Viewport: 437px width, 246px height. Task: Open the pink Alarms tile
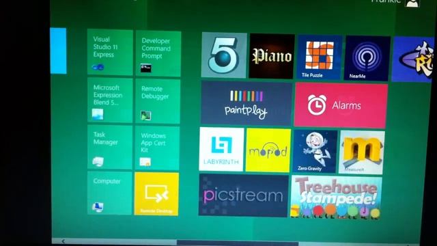click(341, 105)
